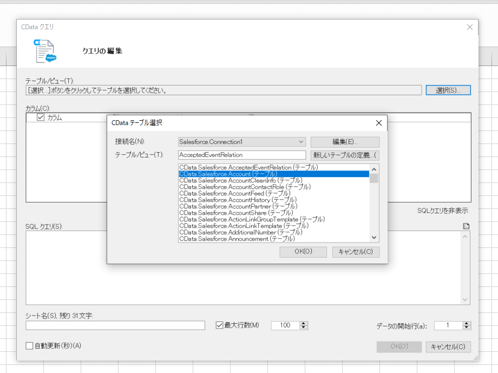Click the 編集(E)... button

point(345,142)
